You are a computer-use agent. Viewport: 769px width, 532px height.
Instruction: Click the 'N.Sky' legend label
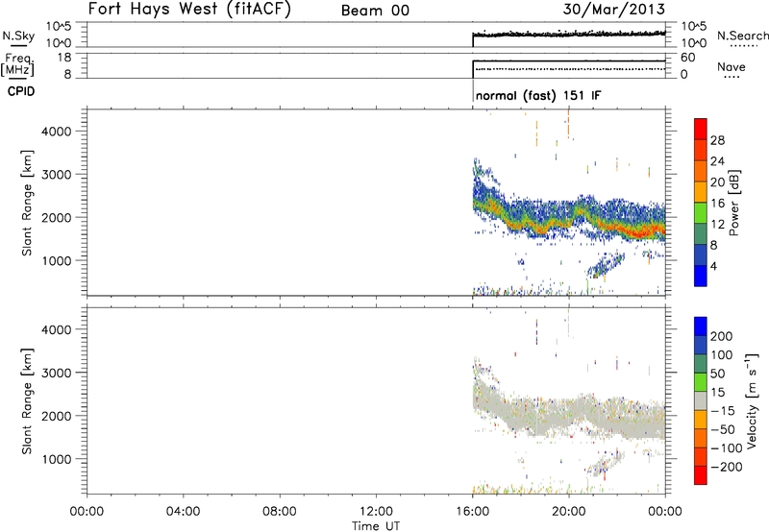(18, 36)
